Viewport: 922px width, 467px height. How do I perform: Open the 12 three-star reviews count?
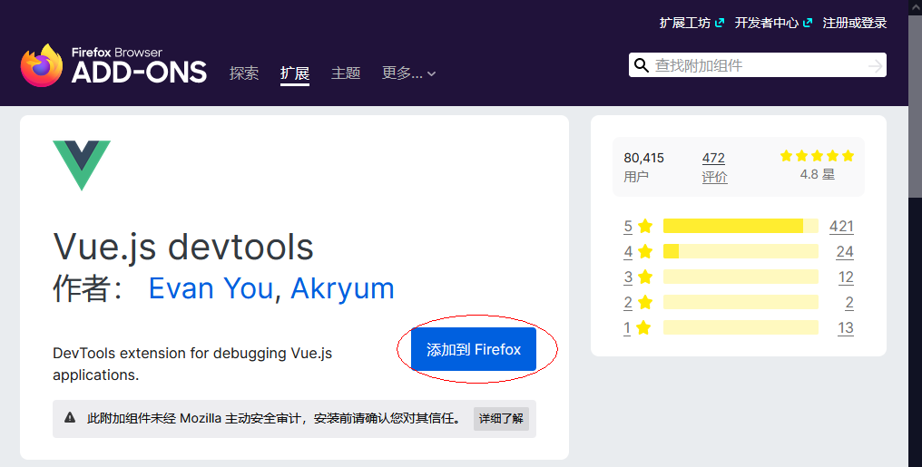point(846,277)
